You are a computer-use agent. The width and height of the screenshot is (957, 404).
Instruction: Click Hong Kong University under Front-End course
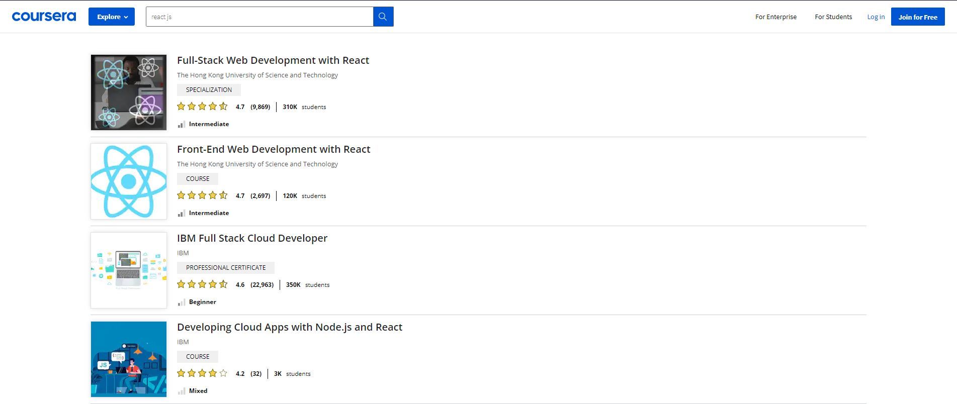(257, 164)
